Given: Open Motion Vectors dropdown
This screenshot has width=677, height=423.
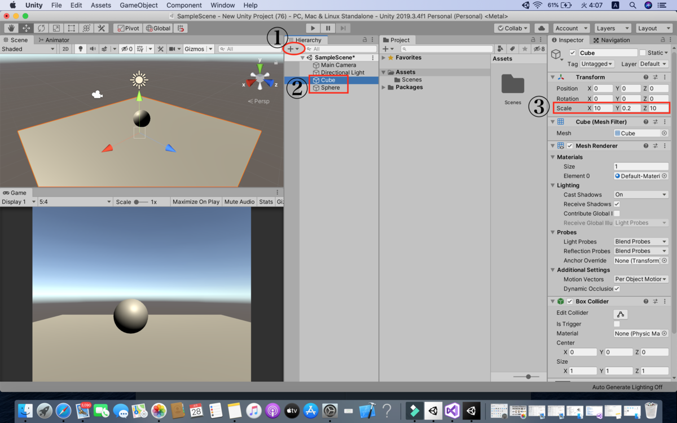Looking at the screenshot, I should [x=641, y=279].
